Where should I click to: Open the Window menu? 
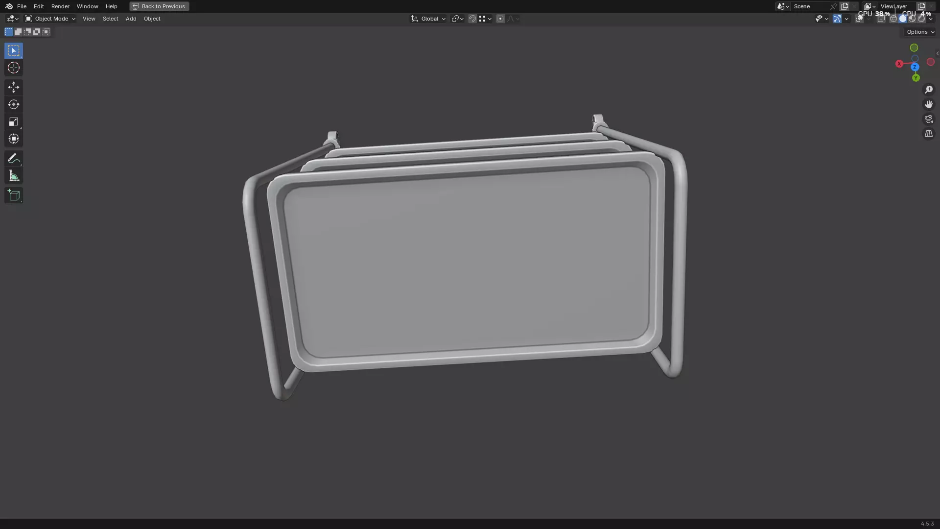(x=87, y=6)
